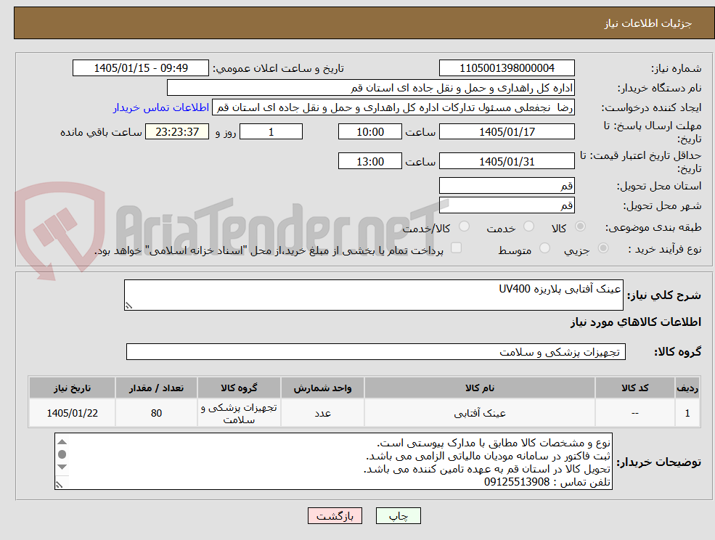Select the جزیی purchase type radio
The height and width of the screenshot is (540, 715).
pyautogui.click(x=602, y=248)
